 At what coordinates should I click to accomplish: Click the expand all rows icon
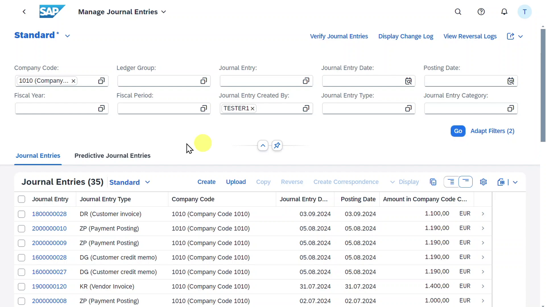click(x=451, y=182)
